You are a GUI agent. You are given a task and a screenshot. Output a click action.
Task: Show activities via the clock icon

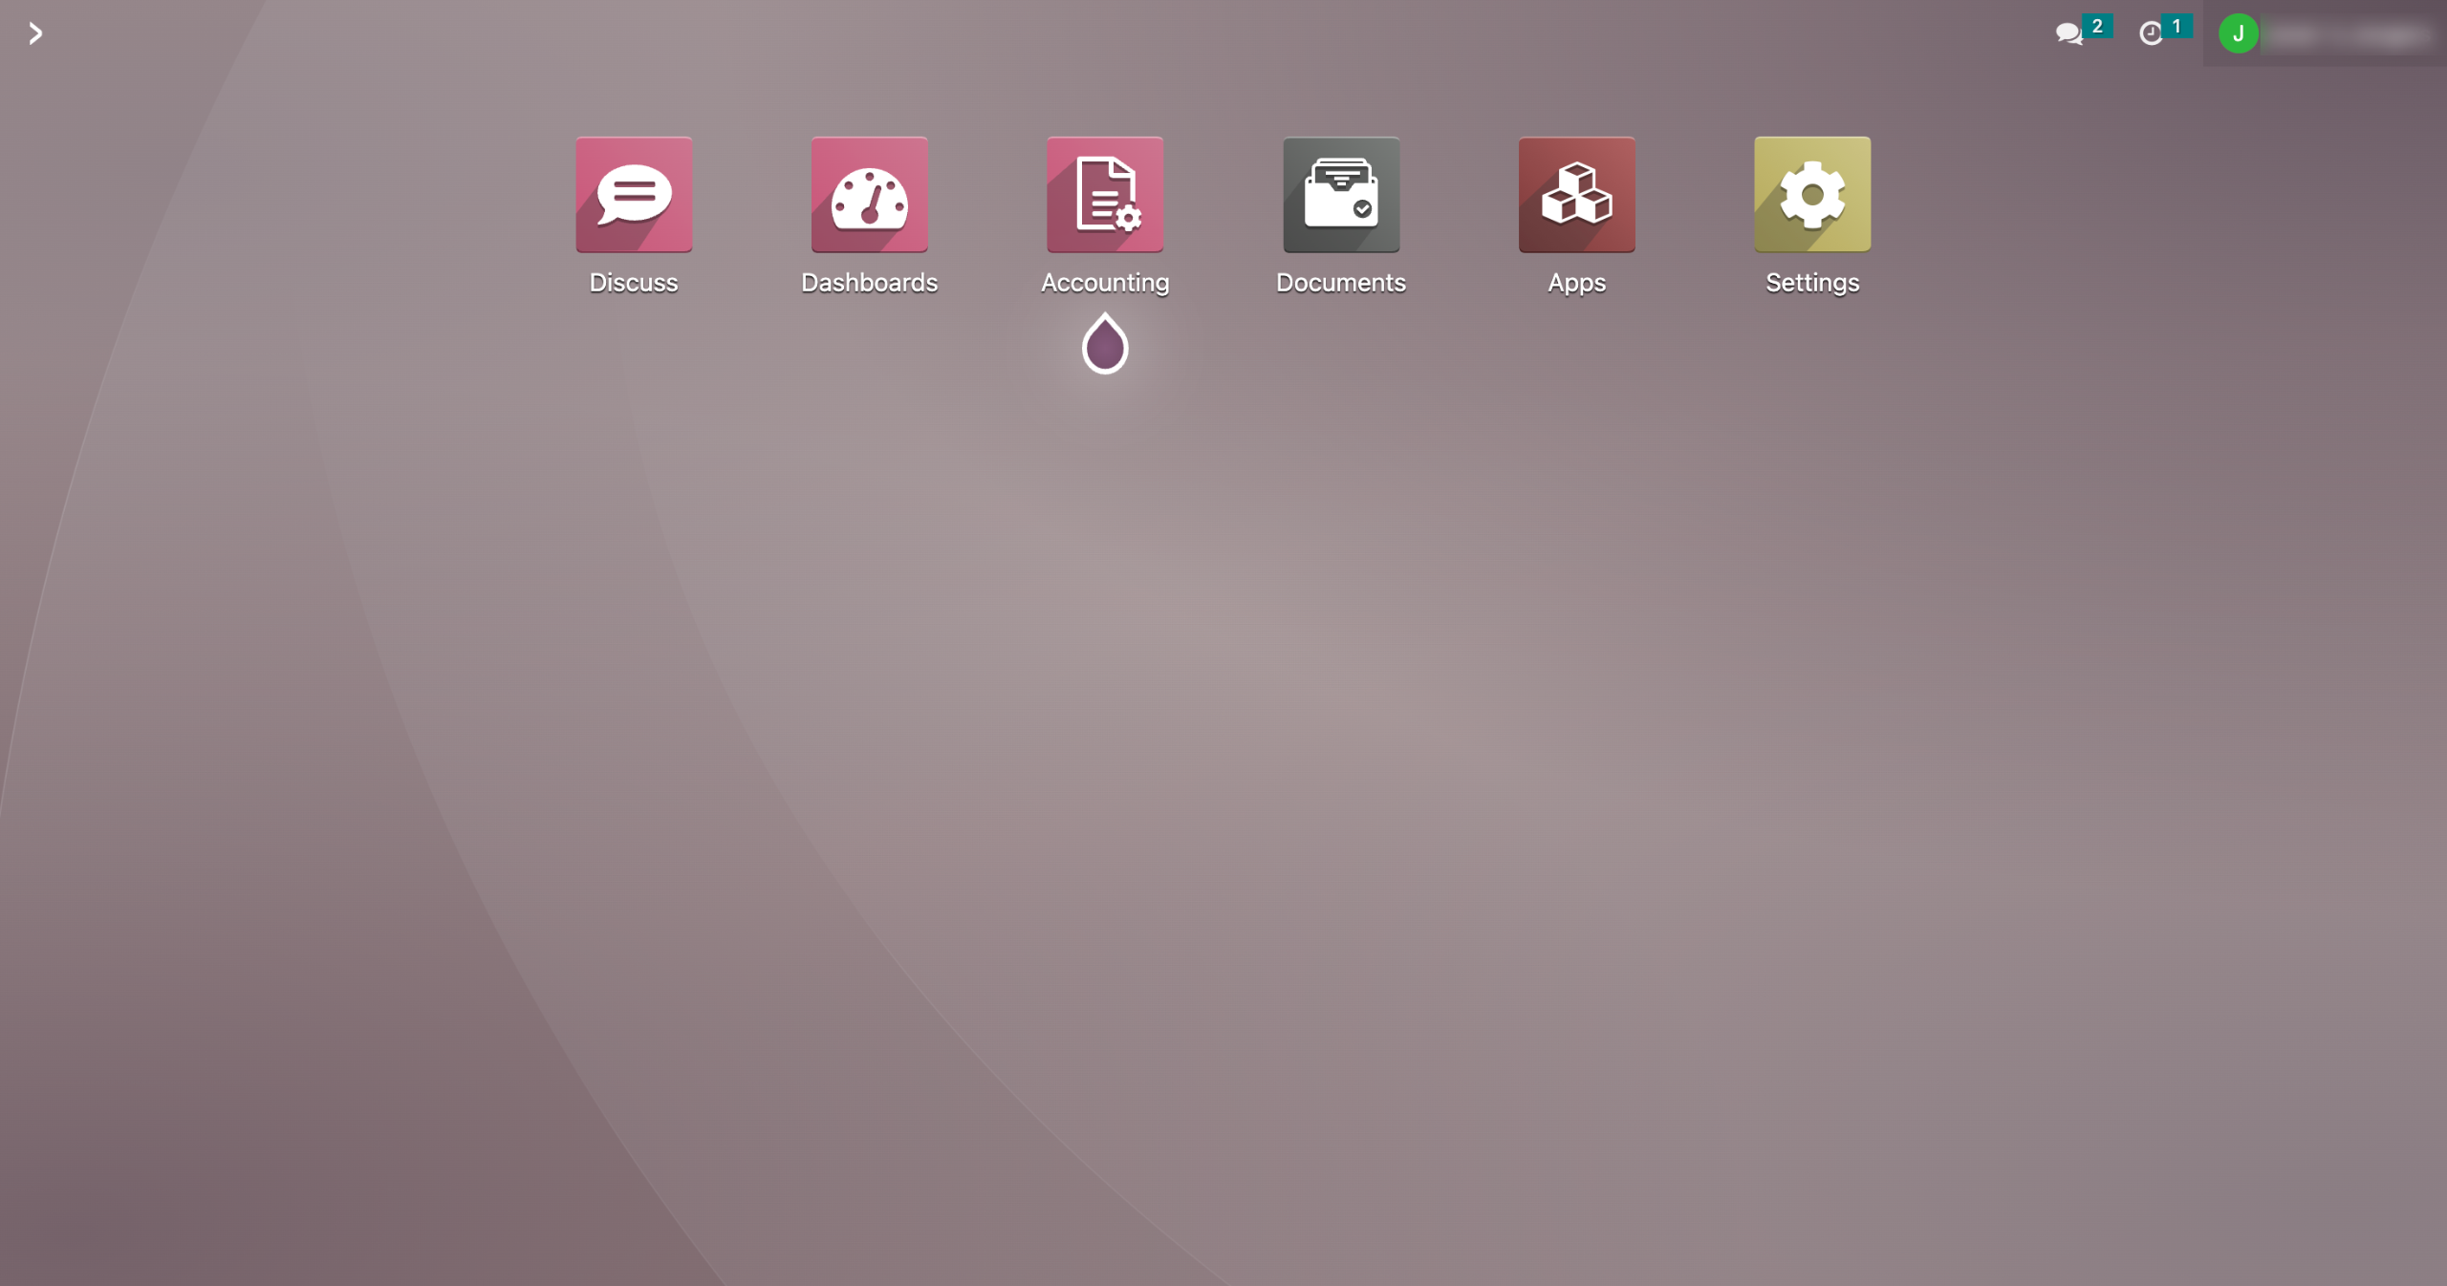tap(2150, 33)
